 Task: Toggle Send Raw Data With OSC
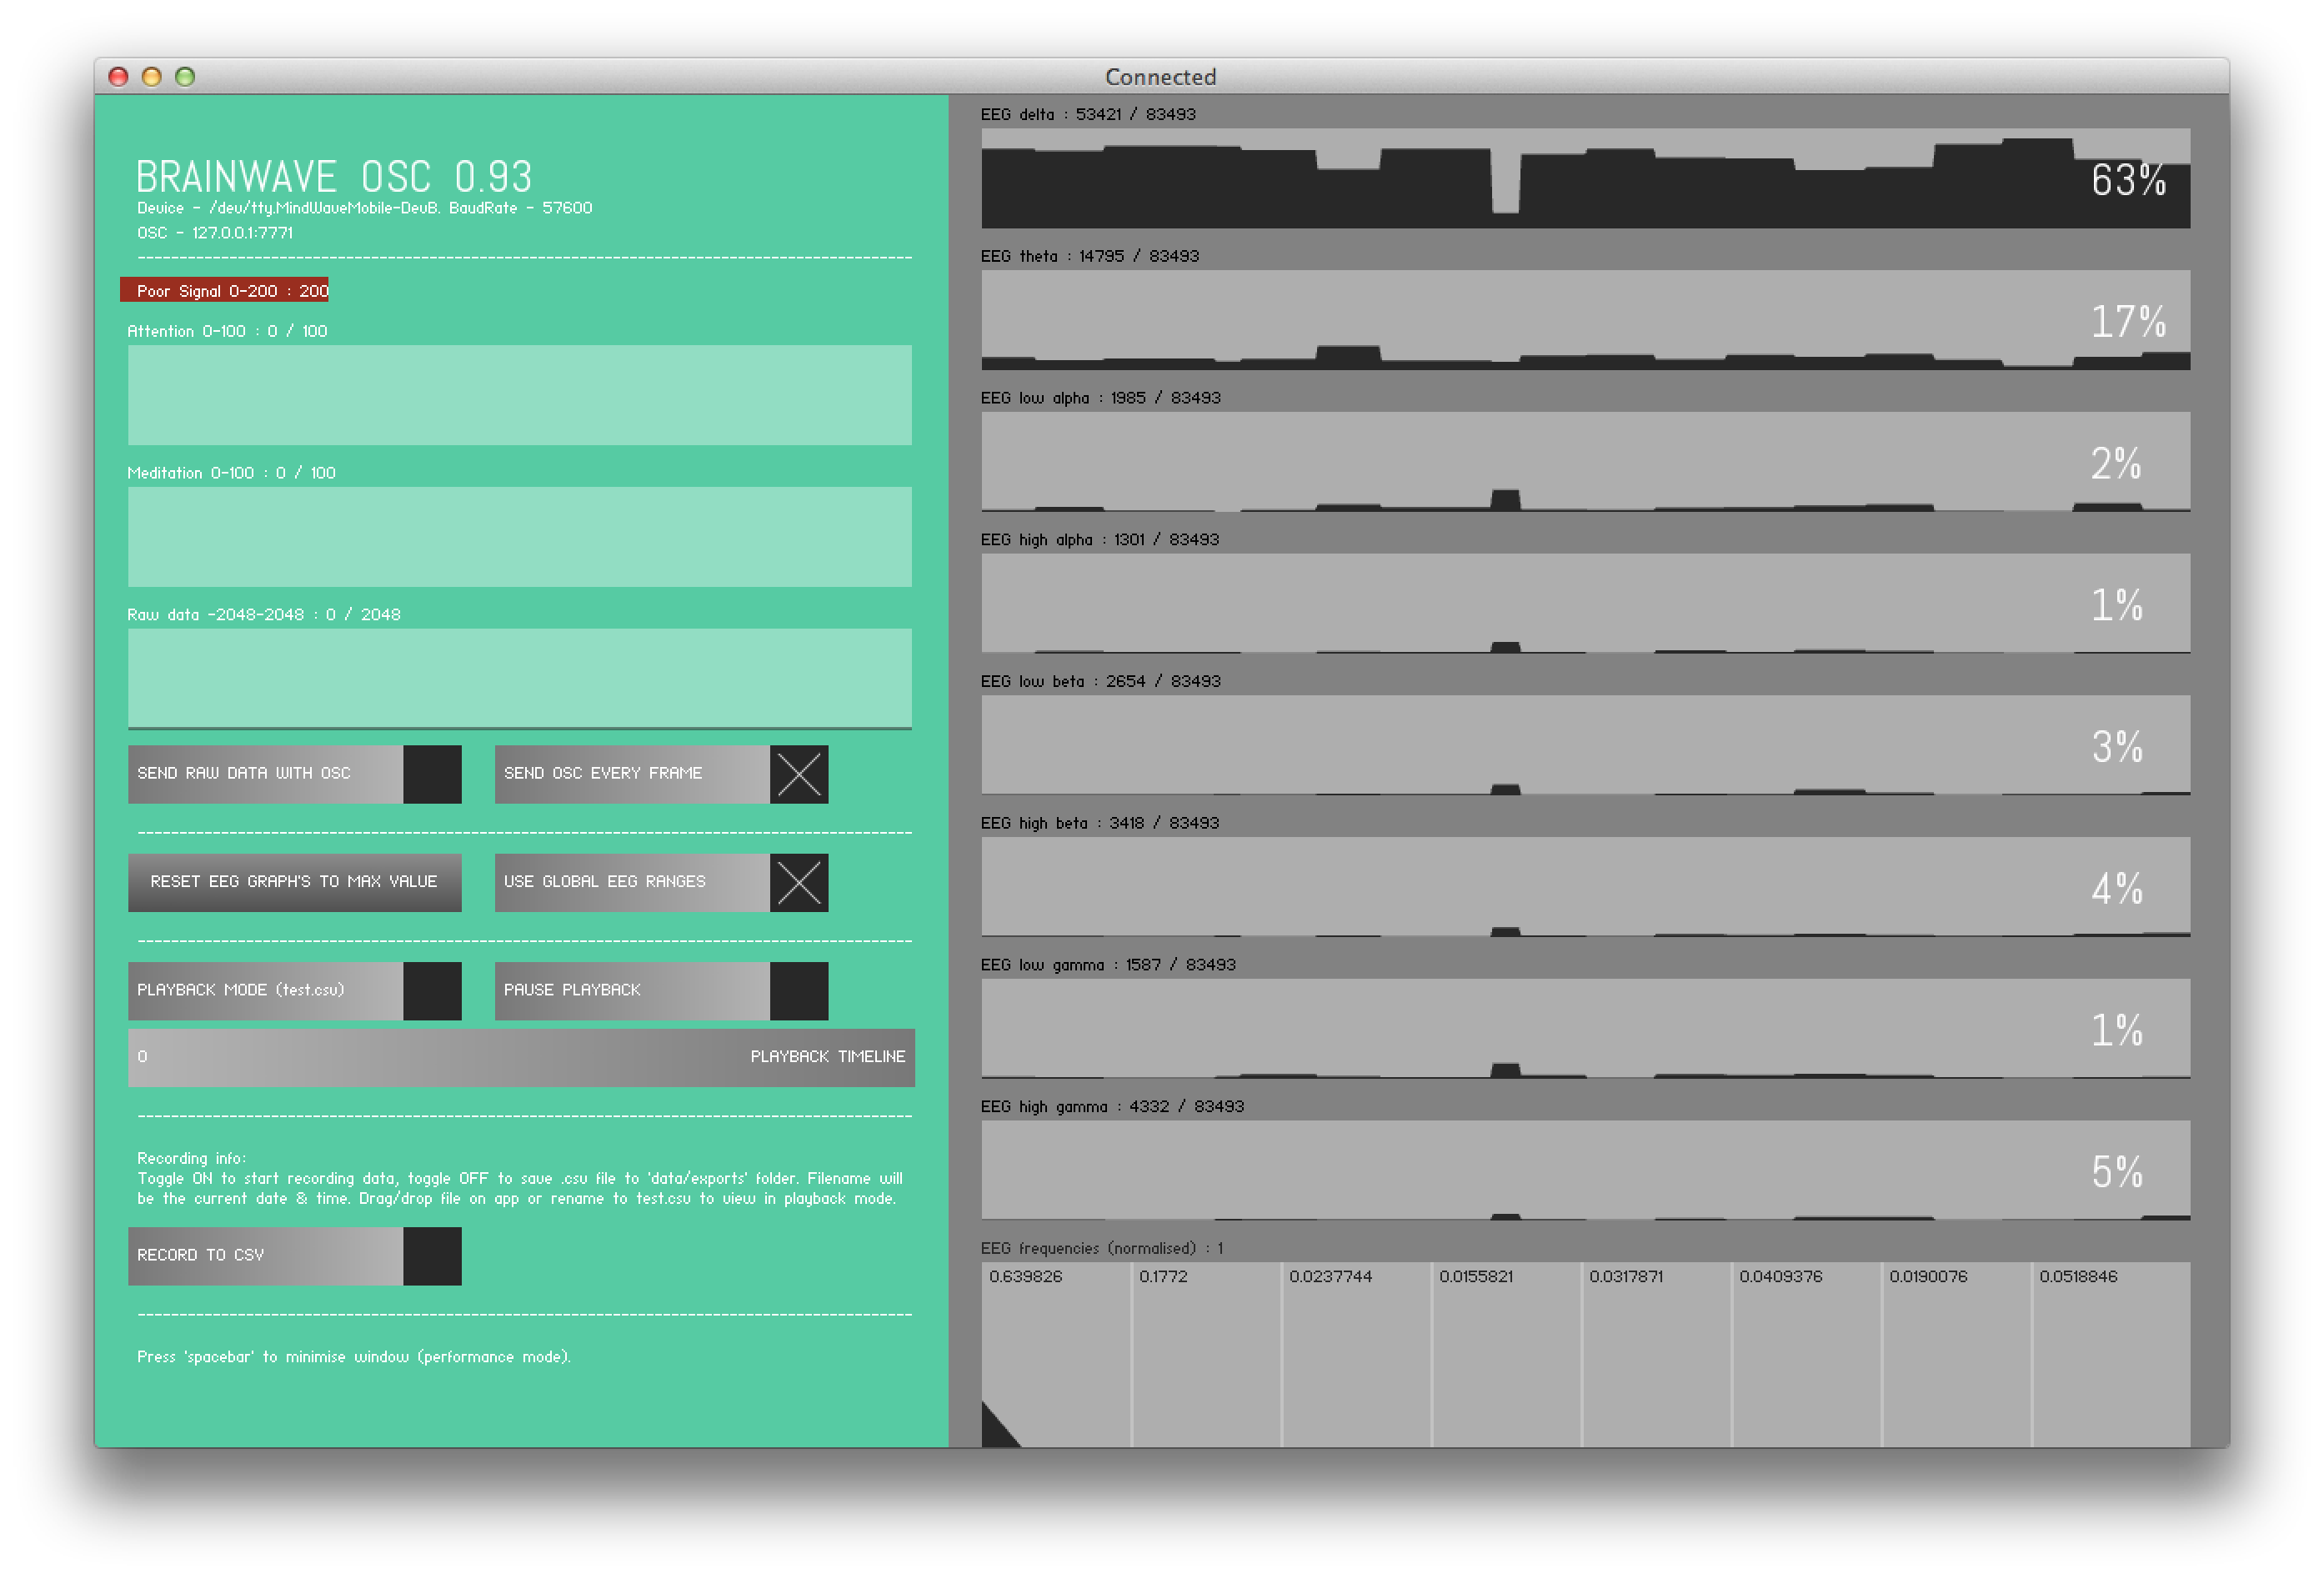(x=294, y=773)
